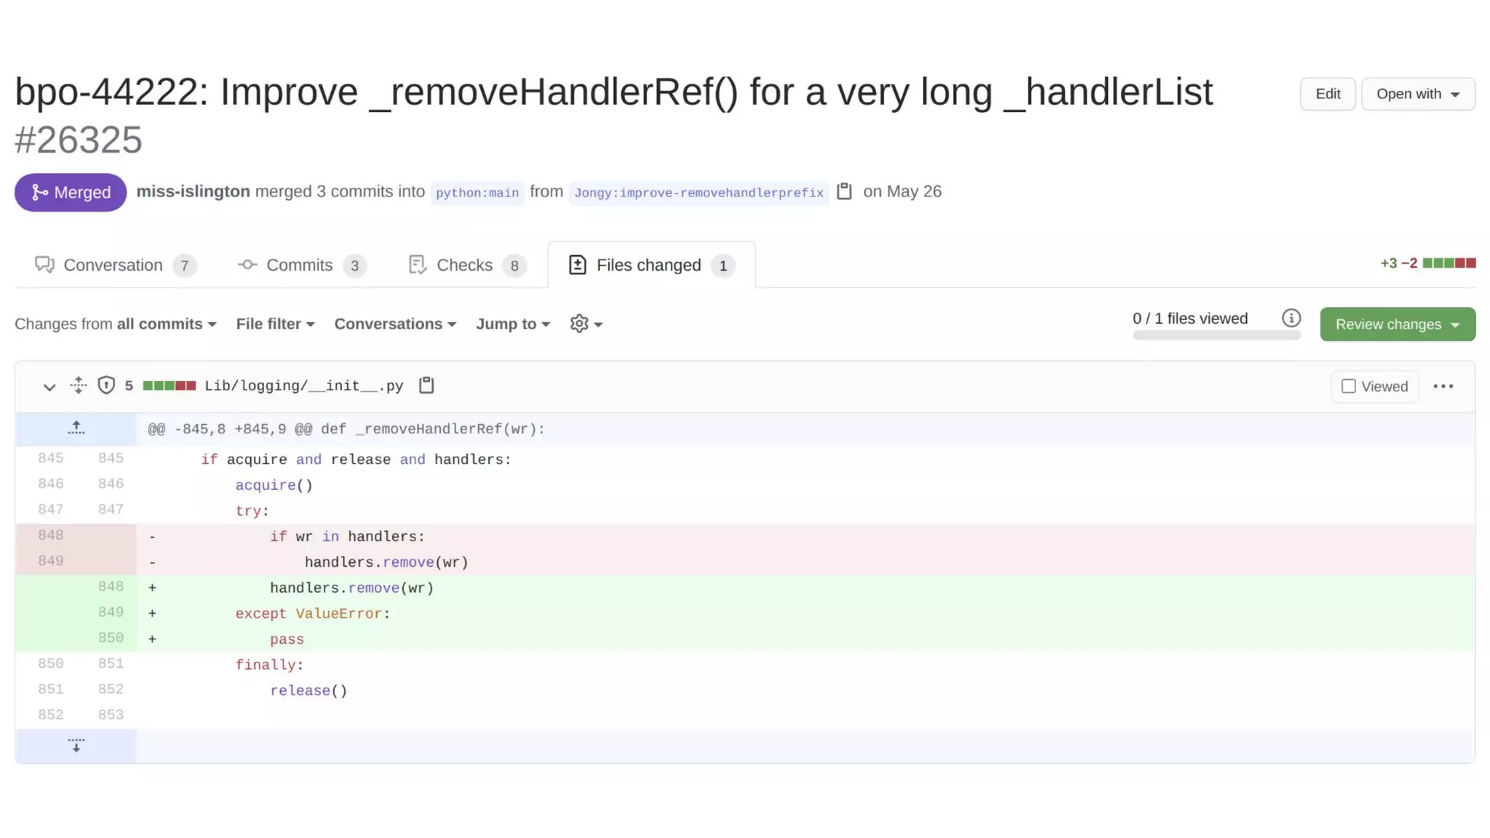Image resolution: width=1490 pixels, height=838 pixels.
Task: Copy branch name clipboard icon
Action: coord(844,191)
